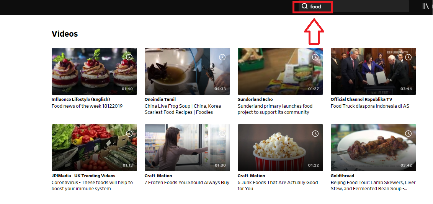
Task: Open the lamb skewers video thumbnail
Action: click(x=373, y=147)
